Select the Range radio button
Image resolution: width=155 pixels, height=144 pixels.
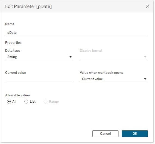[45, 102]
